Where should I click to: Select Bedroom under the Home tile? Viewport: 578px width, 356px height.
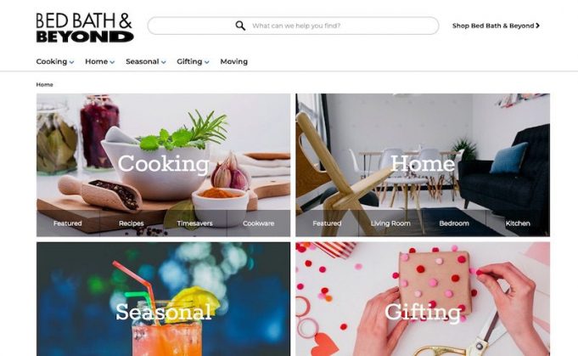(x=454, y=223)
